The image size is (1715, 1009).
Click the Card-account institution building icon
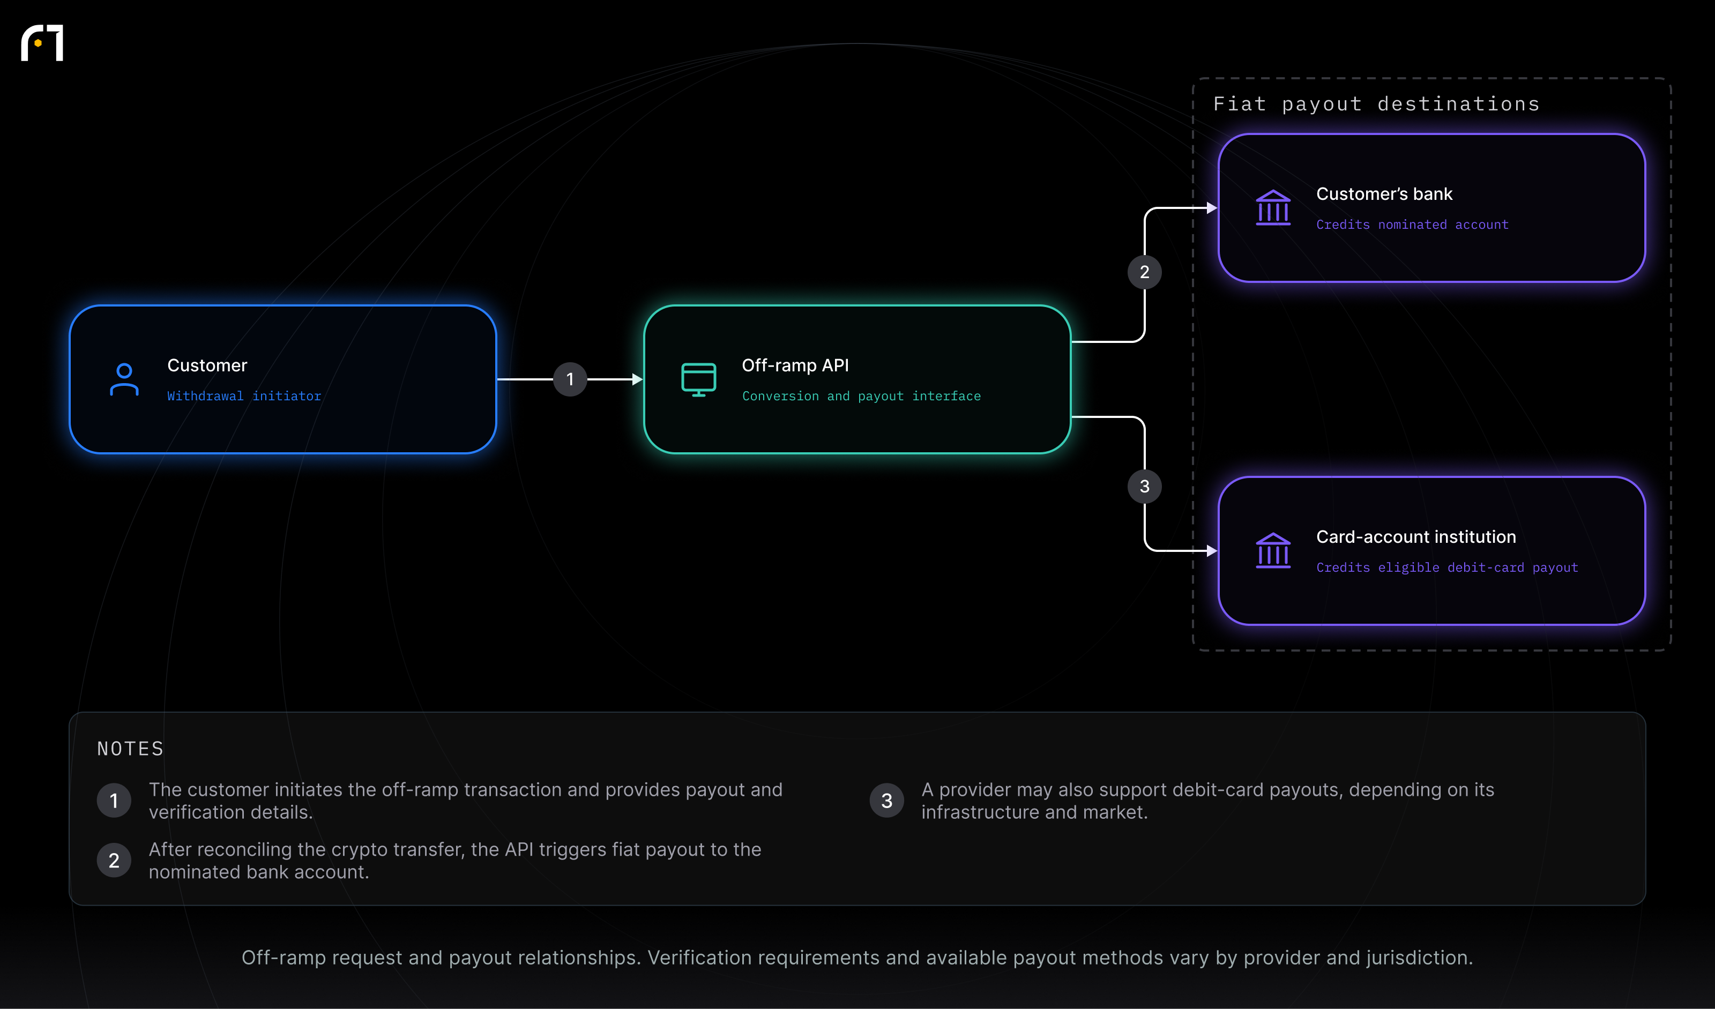point(1273,550)
